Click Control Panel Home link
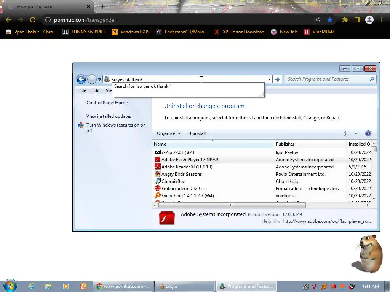This screenshot has width=390, height=292. pos(107,103)
